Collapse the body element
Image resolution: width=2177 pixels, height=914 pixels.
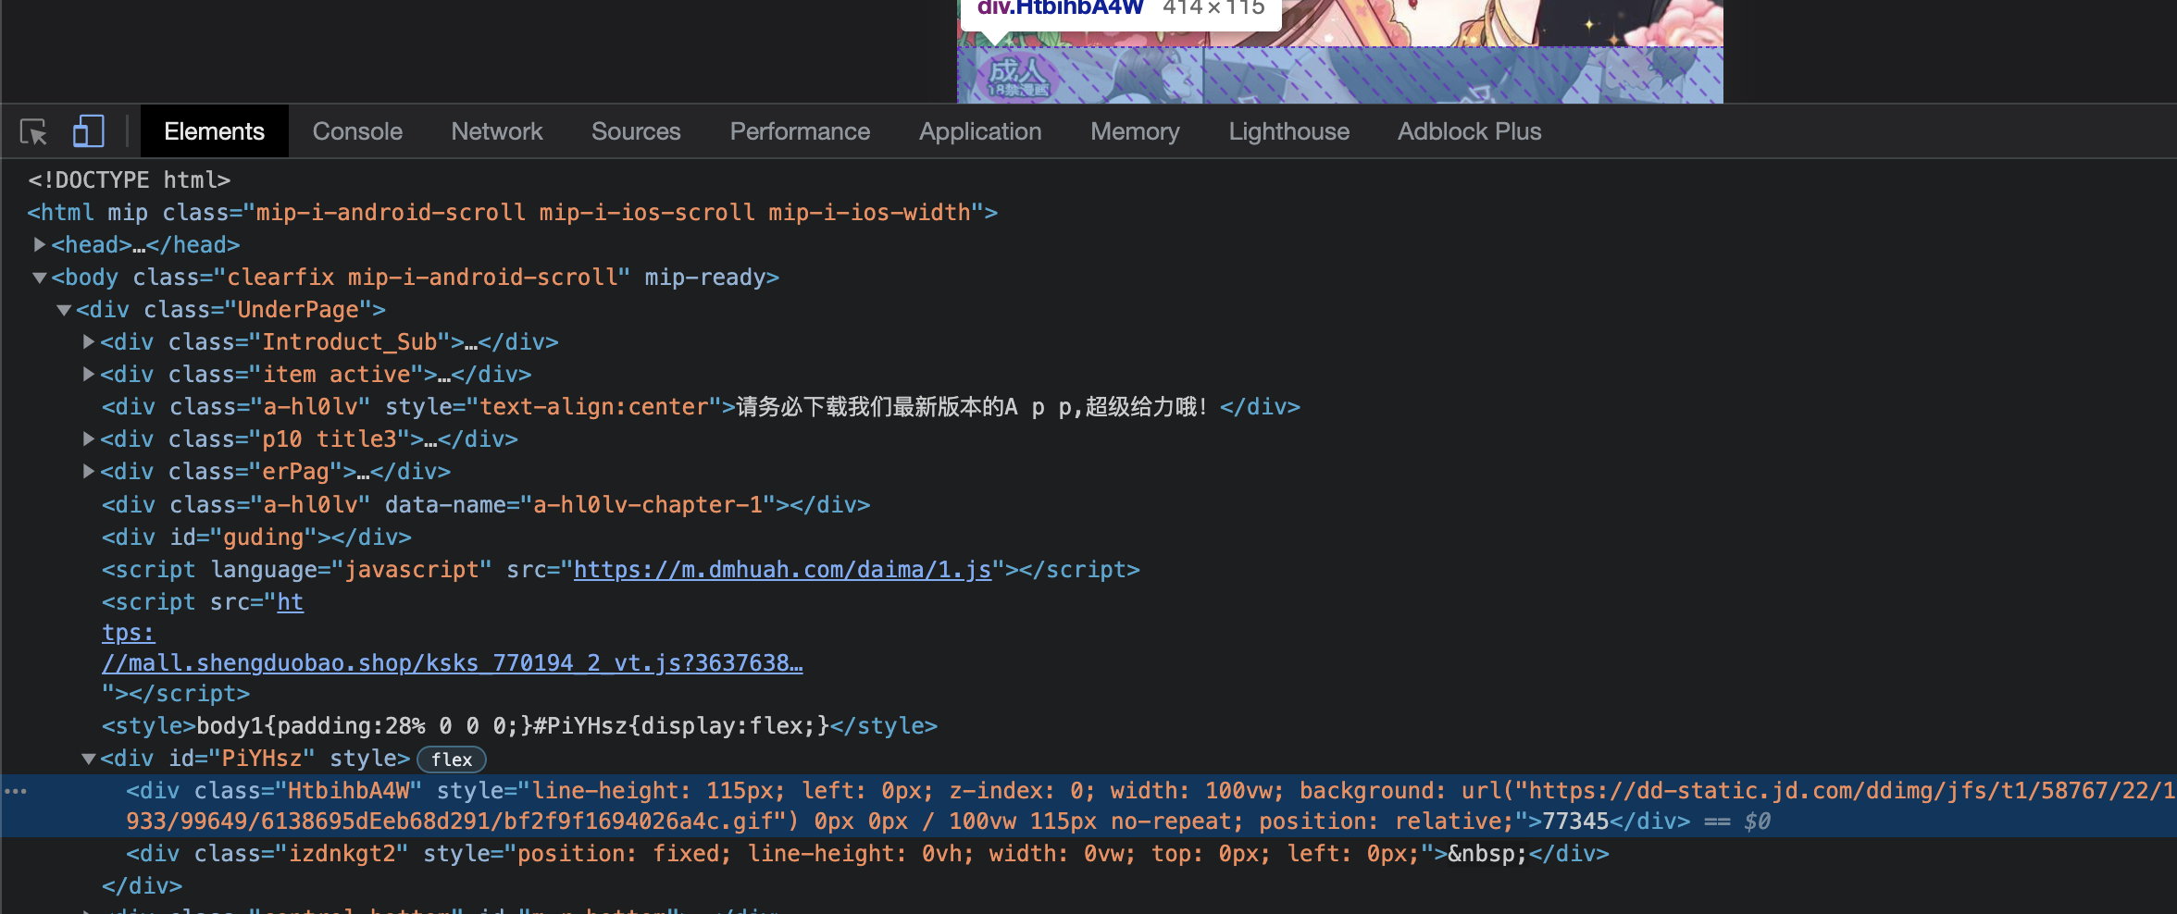[x=38, y=277]
